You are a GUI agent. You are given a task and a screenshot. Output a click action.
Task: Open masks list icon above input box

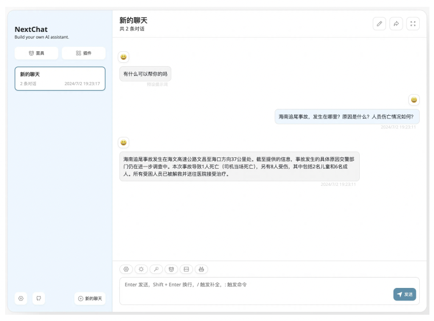click(x=171, y=269)
